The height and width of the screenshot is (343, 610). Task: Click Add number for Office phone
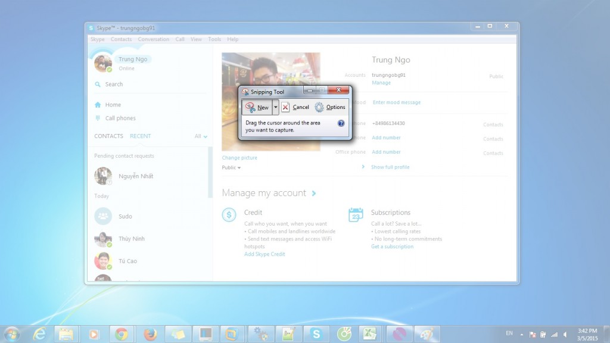386,152
